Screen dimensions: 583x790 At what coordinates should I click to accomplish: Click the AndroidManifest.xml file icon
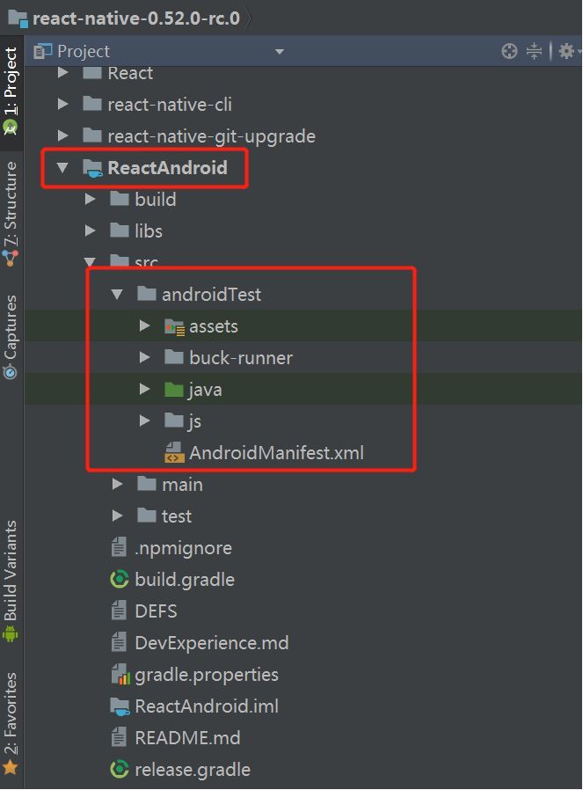point(174,454)
